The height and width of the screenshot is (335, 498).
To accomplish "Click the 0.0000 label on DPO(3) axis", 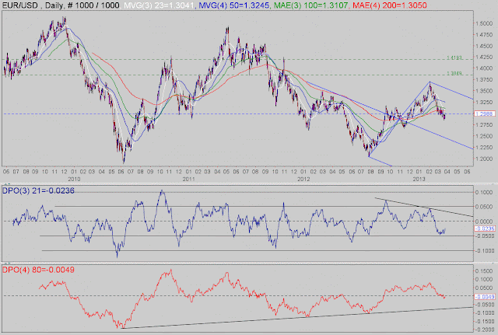I will 484,222.
